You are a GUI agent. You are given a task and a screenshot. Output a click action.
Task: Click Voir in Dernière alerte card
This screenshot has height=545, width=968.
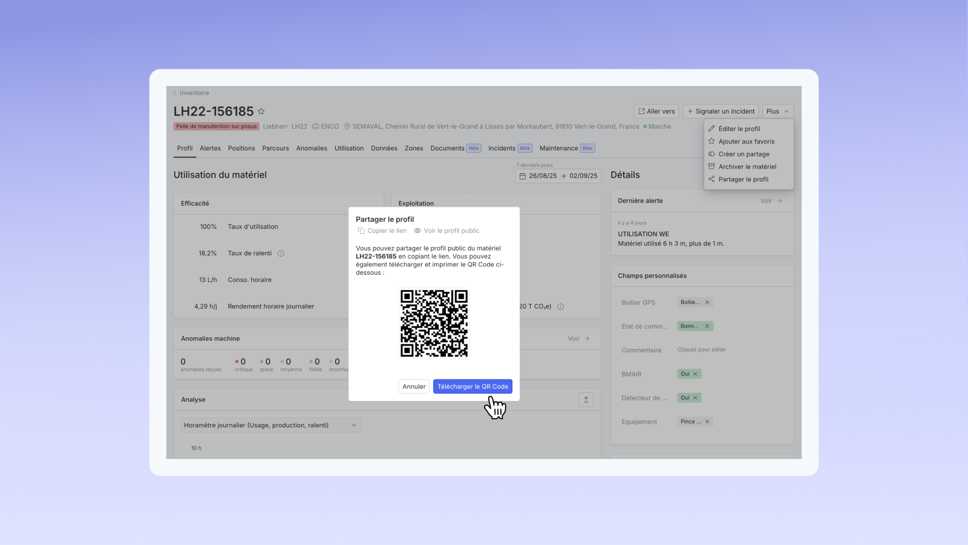[x=771, y=201]
